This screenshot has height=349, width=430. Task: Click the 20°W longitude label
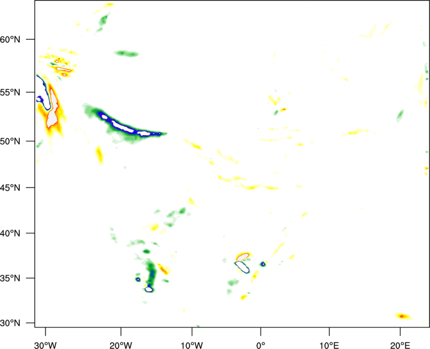121,345
